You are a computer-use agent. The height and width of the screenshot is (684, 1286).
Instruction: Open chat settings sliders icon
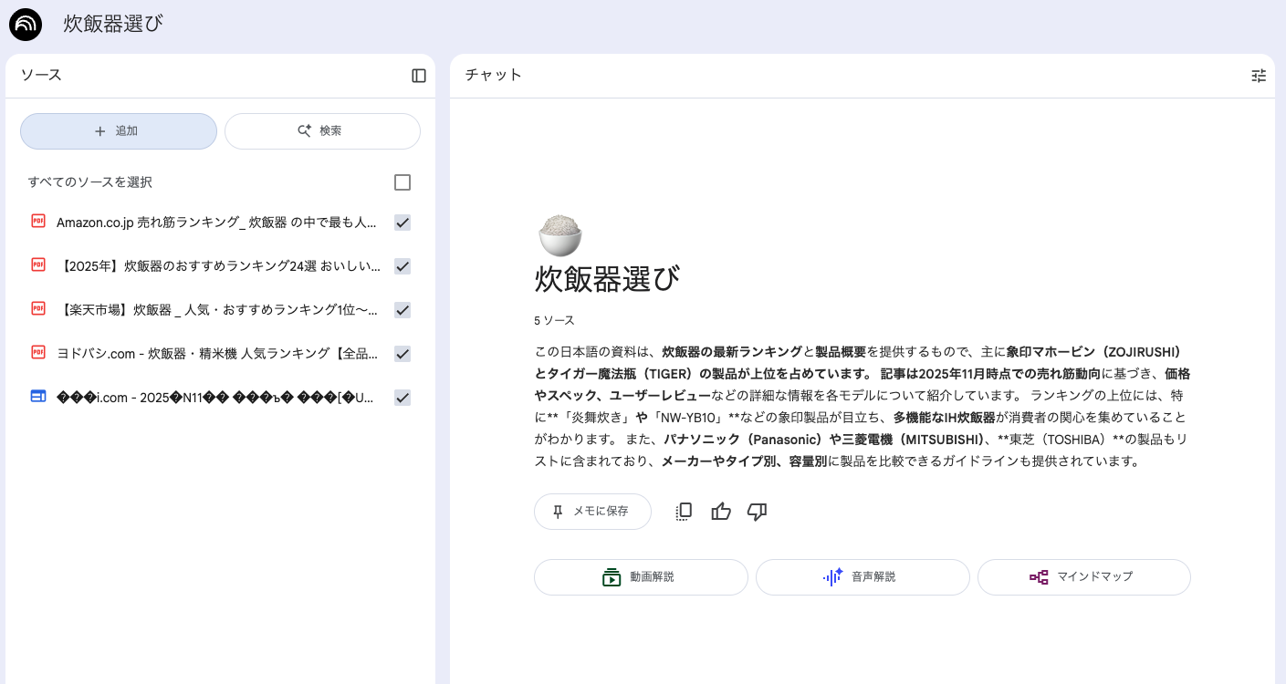click(x=1259, y=76)
